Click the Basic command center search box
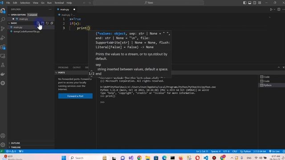The image size is (285, 160). (148, 3)
